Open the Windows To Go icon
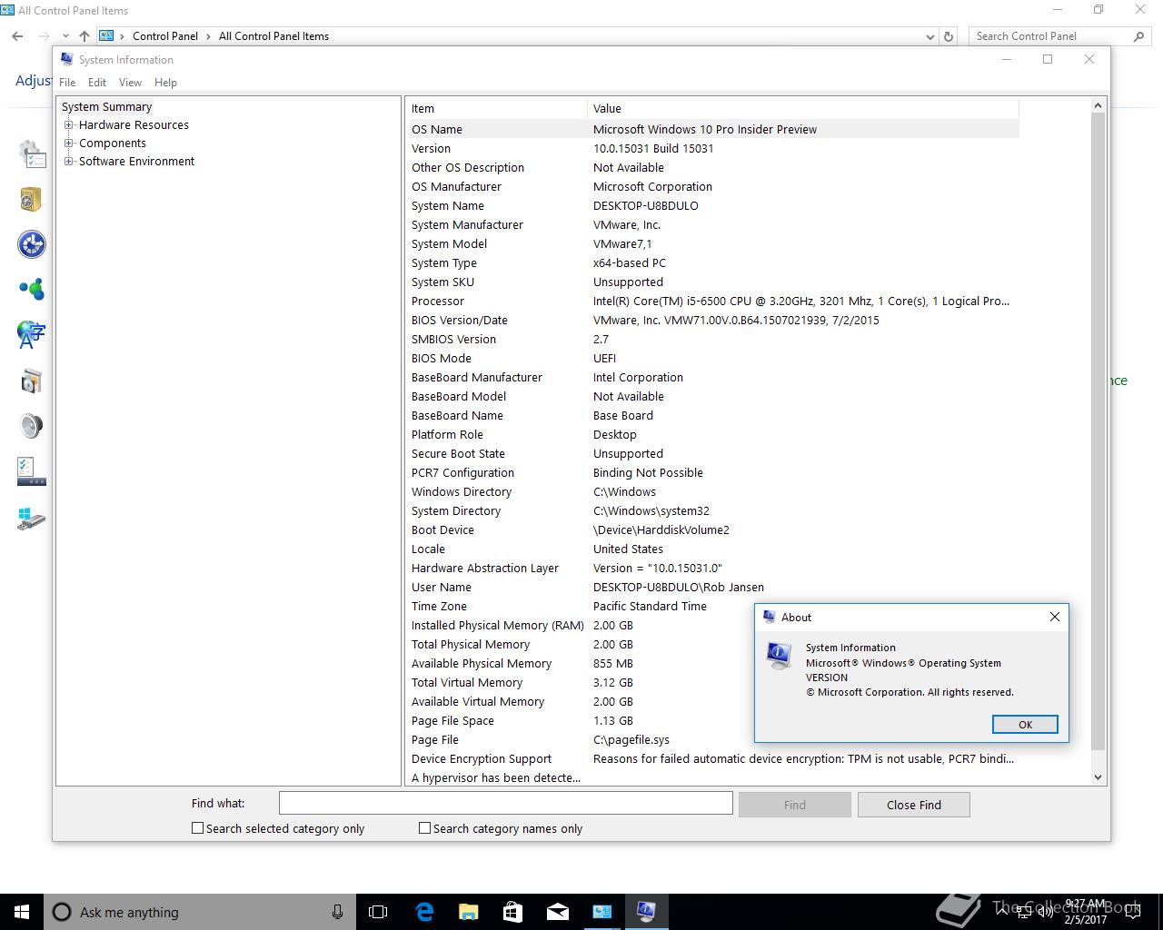The image size is (1163, 930). [32, 519]
